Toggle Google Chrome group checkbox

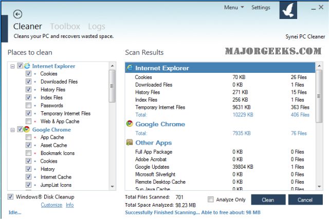(x=20, y=129)
